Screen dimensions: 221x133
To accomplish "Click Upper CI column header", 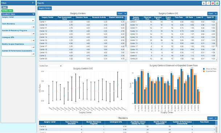I will pos(210,18).
